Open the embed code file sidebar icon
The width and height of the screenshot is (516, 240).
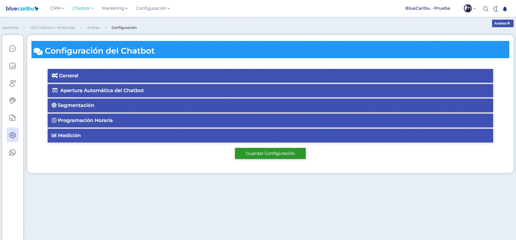[12, 118]
